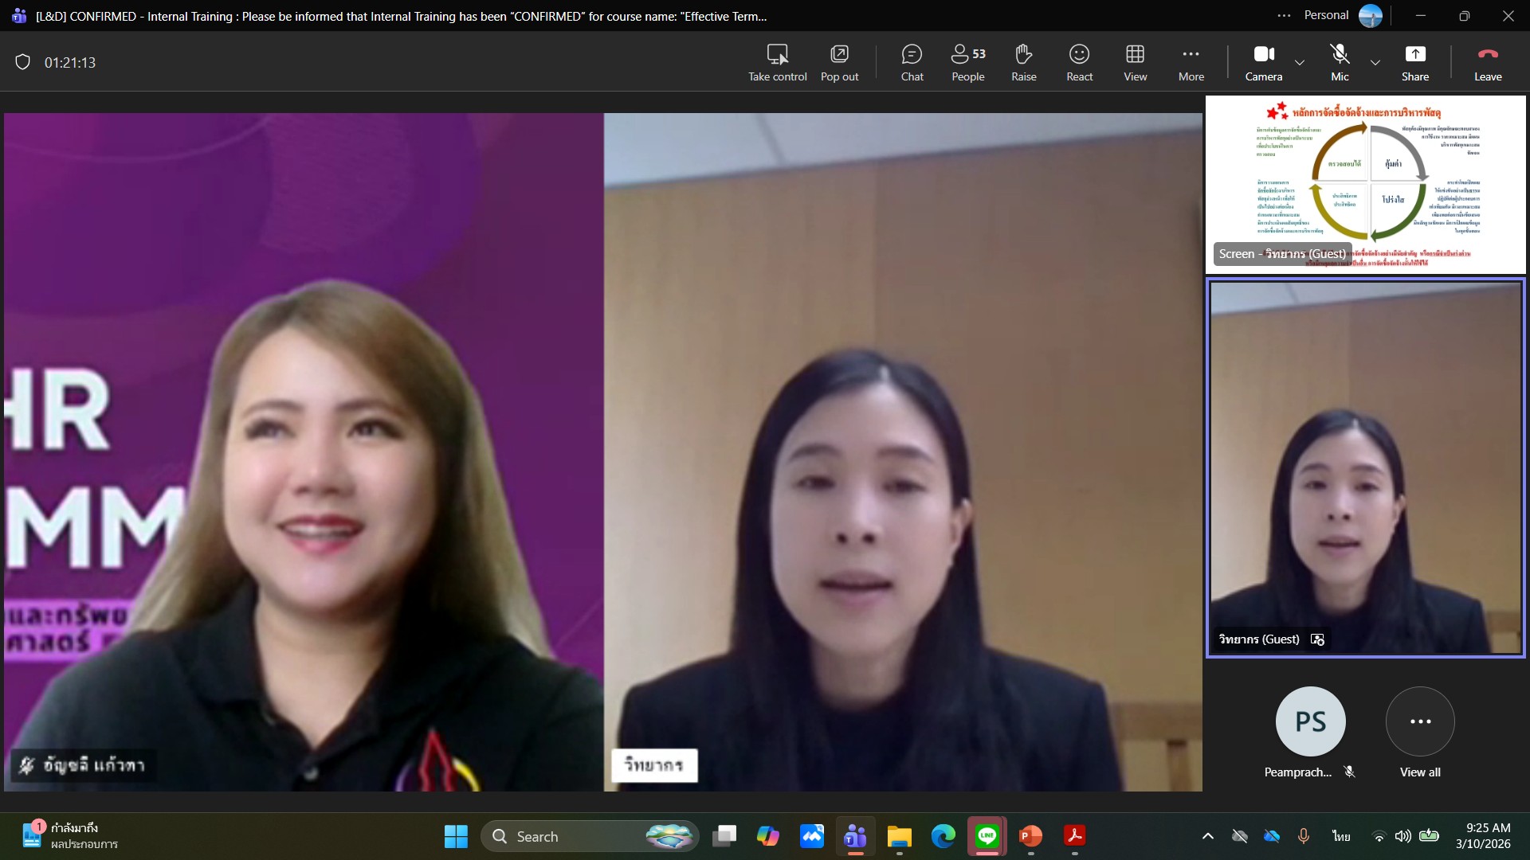The image size is (1530, 860).
Task: Click the microphone tray icon
Action: point(1304,836)
